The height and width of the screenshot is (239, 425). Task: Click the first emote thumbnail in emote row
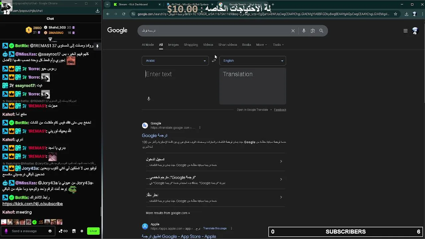point(4,222)
